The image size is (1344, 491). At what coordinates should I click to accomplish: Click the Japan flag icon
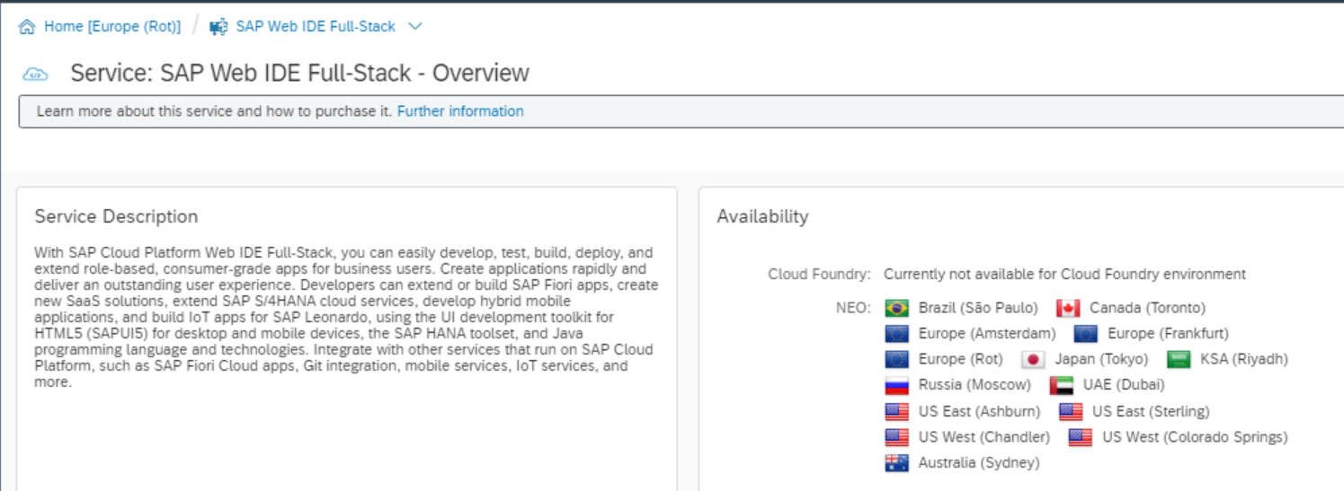(1033, 360)
